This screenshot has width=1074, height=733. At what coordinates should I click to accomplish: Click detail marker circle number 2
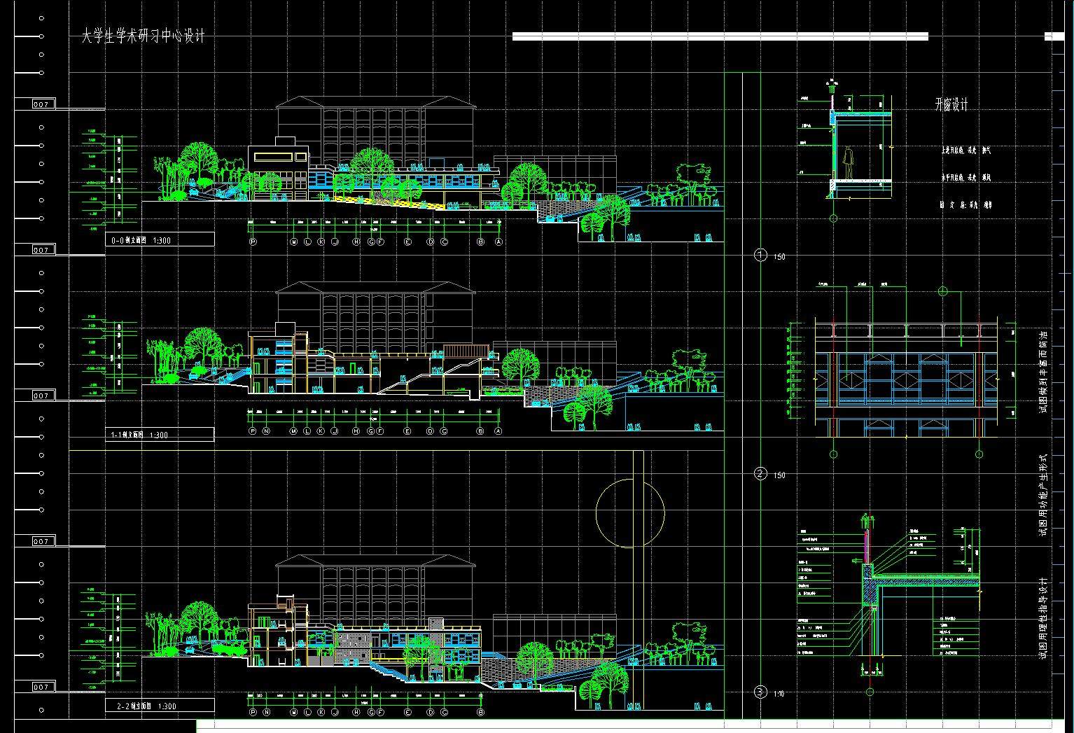pyautogui.click(x=761, y=475)
